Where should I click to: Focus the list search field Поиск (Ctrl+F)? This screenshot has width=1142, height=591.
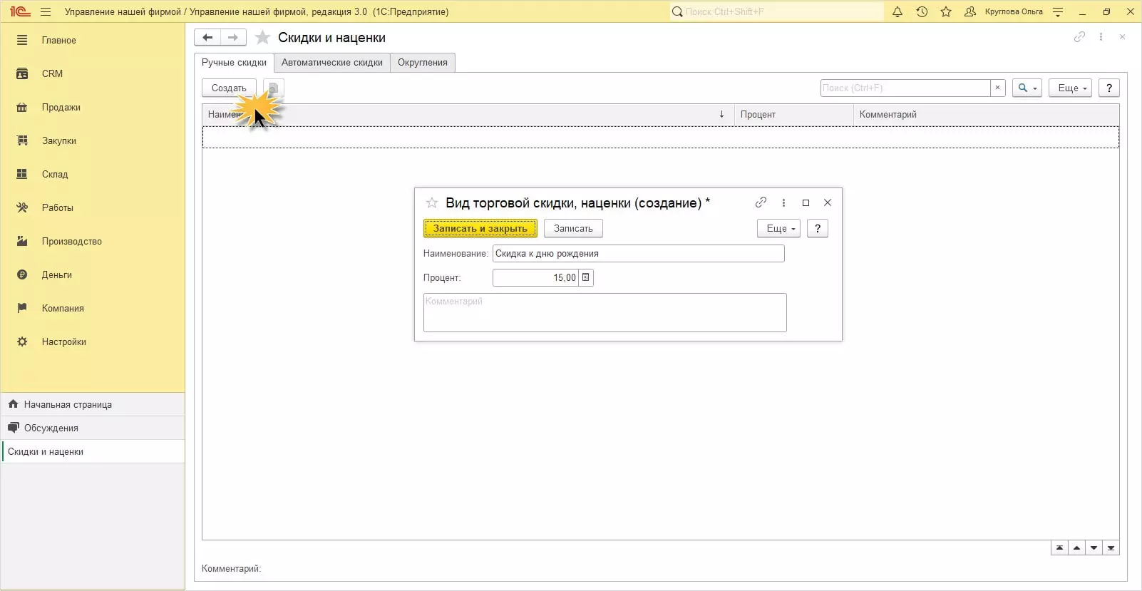coord(905,88)
